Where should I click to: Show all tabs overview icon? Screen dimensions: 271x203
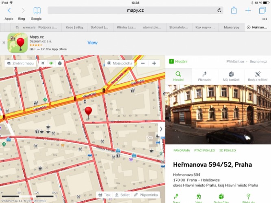(262, 10)
